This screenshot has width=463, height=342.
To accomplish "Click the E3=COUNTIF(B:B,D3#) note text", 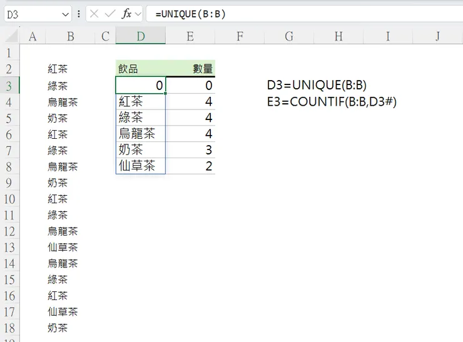I will point(332,102).
